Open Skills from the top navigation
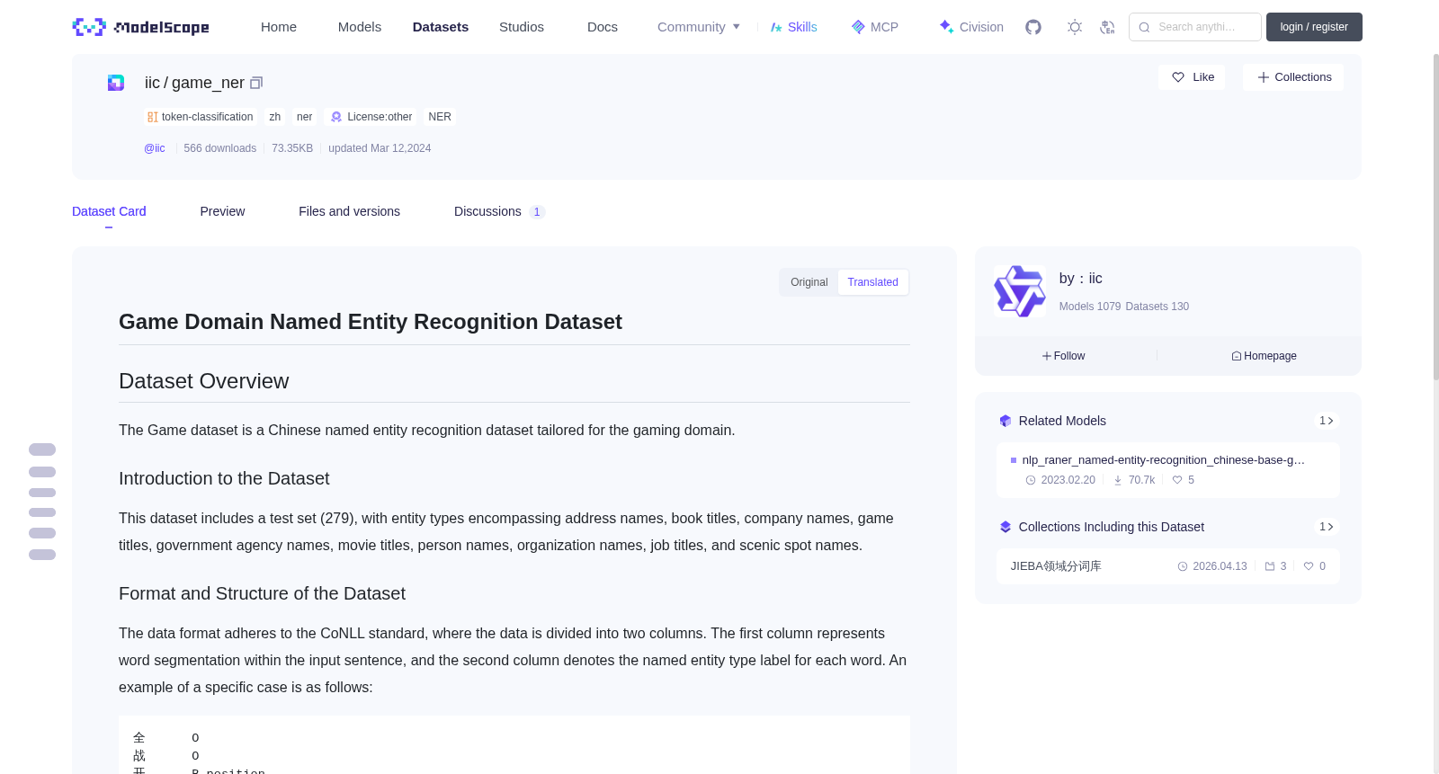1439x774 pixels. (x=794, y=27)
